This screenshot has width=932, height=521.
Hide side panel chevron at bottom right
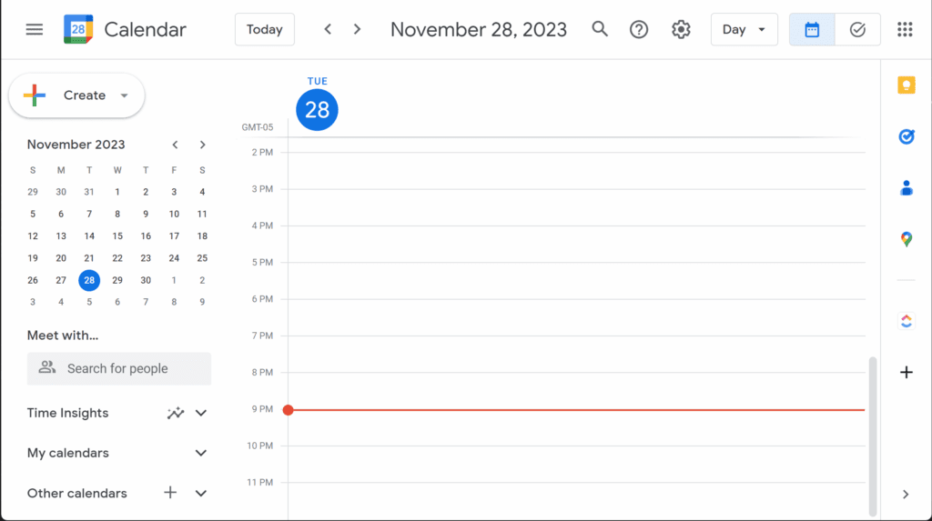click(x=906, y=495)
